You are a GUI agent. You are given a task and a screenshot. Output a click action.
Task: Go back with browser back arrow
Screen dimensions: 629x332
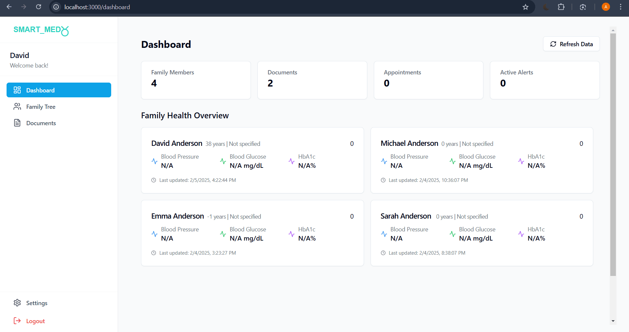coord(9,7)
